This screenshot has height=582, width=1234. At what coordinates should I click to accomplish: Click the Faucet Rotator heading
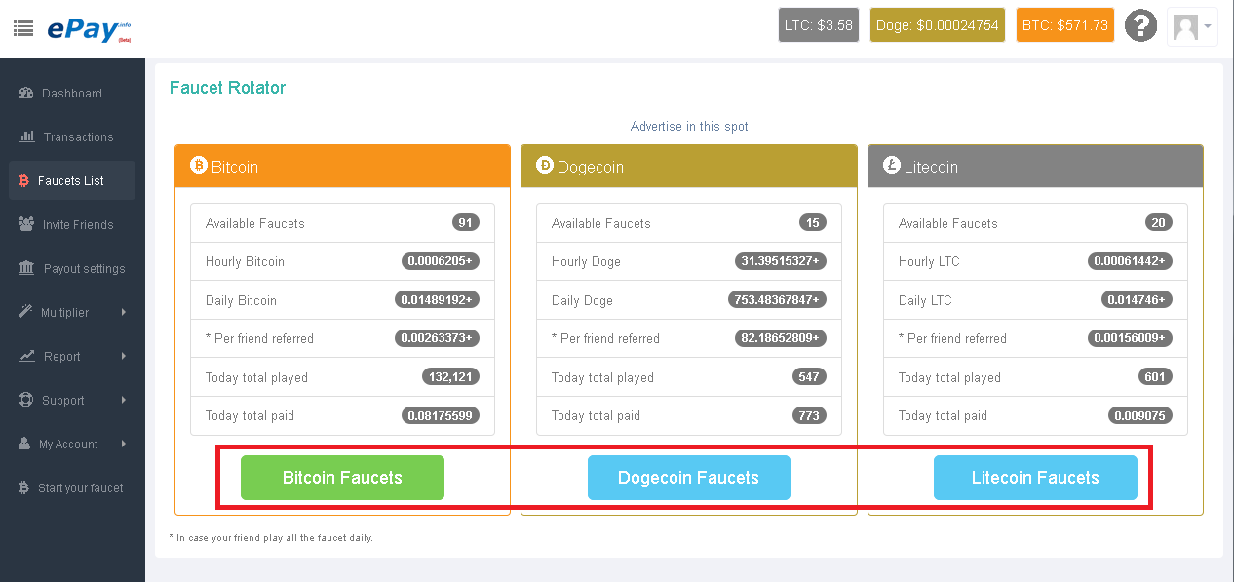click(x=227, y=88)
